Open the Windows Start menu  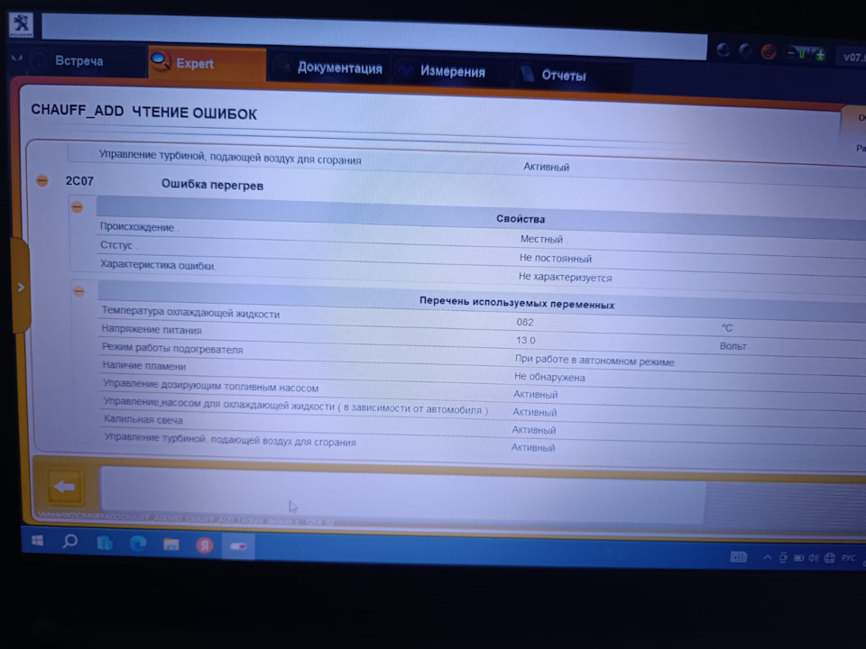[x=38, y=540]
